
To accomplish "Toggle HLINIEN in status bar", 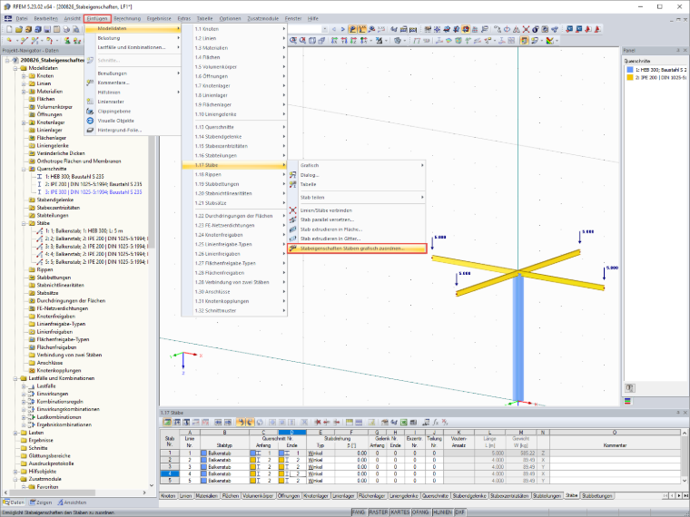I will tap(442, 512).
